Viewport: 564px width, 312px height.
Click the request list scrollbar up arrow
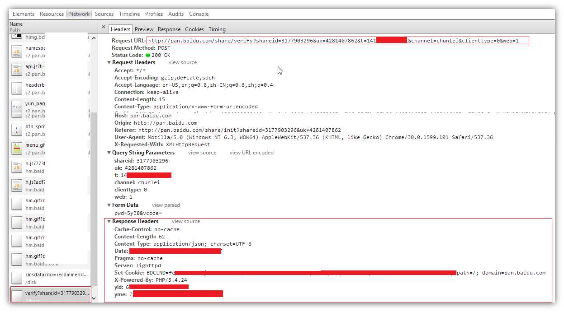[x=94, y=38]
